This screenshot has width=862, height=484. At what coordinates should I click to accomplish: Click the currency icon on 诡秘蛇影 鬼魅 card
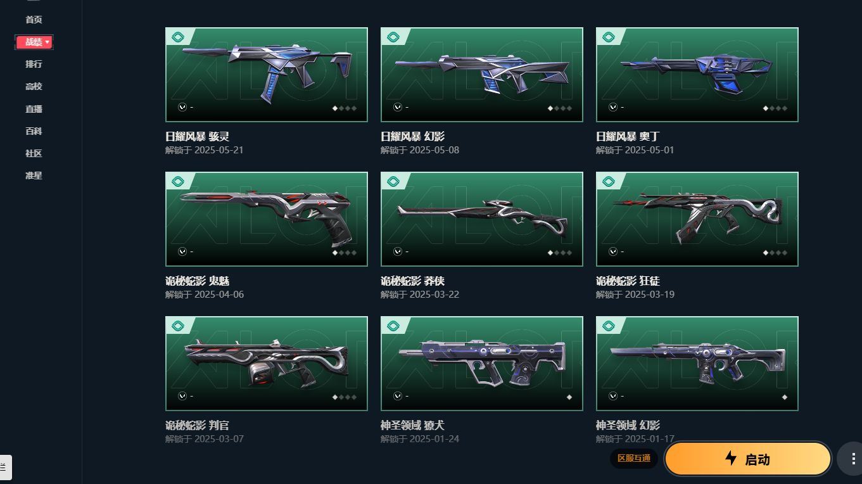(182, 252)
